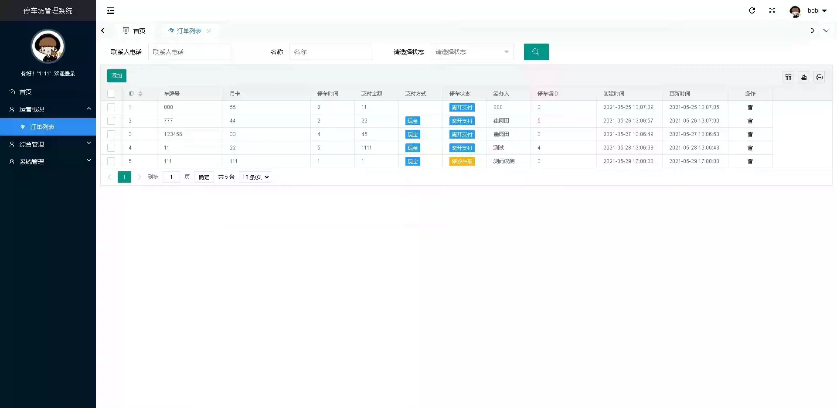837x408 pixels.
Task: Select 订单列表 in the sidebar
Action: click(x=42, y=127)
